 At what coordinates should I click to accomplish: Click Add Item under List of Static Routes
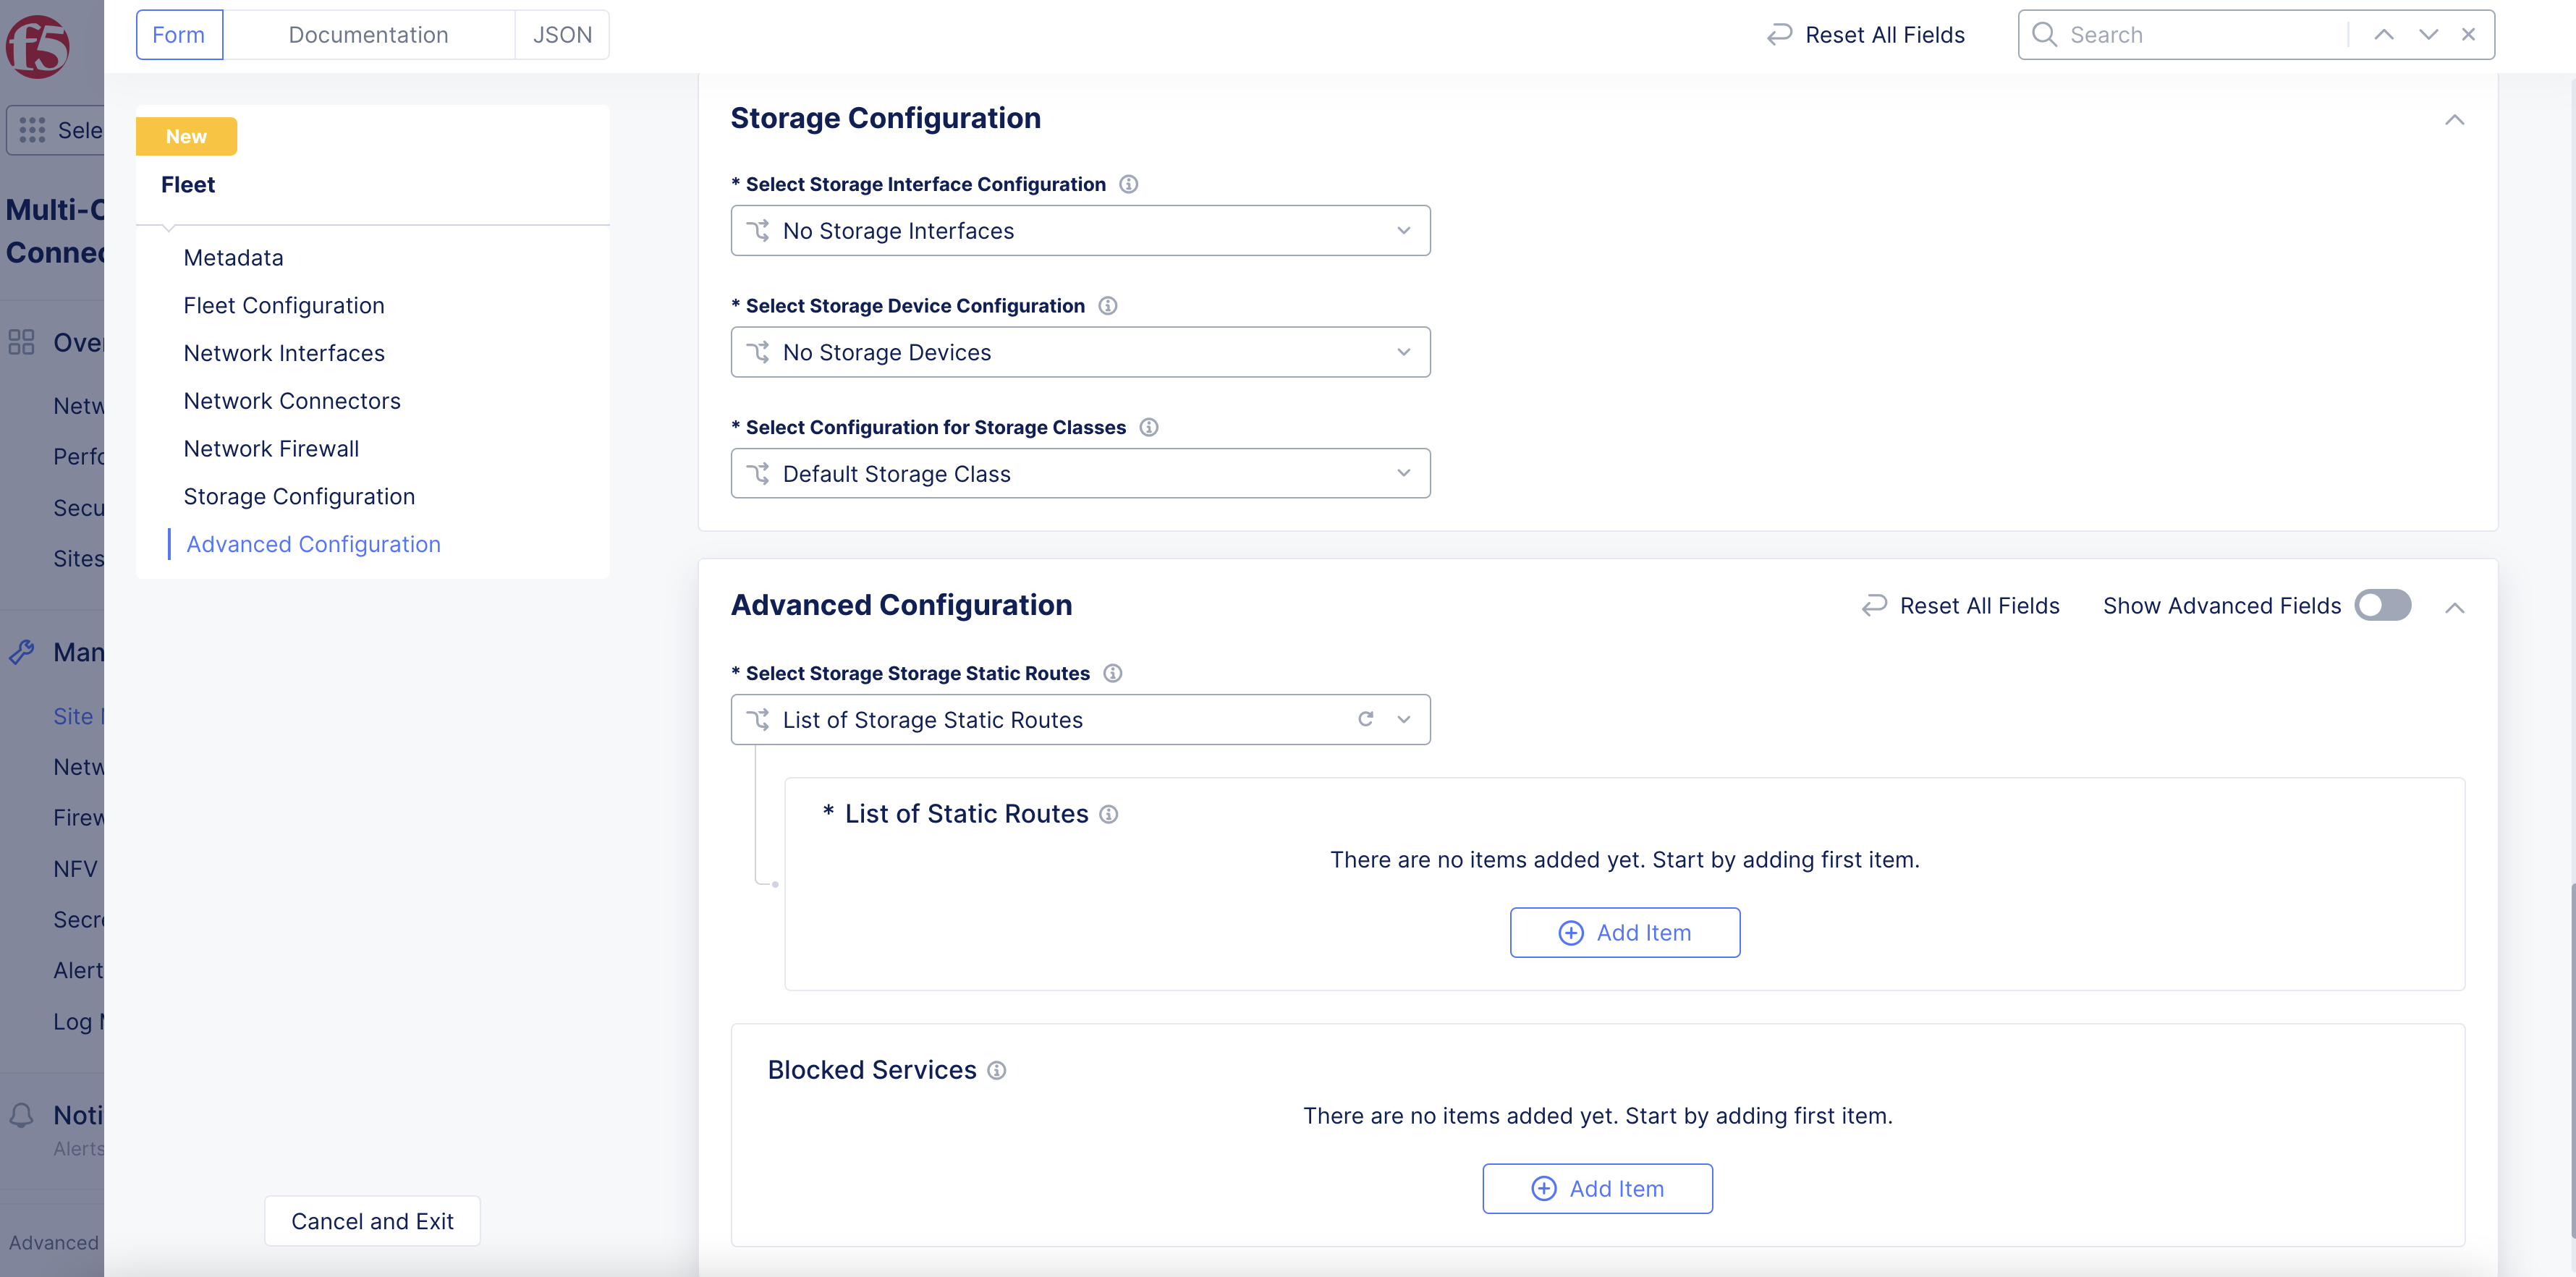(x=1624, y=932)
